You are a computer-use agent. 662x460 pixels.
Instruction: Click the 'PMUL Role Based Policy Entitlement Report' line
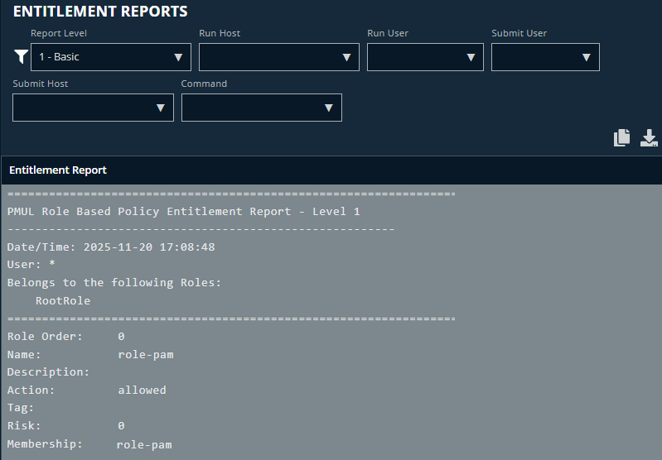(x=184, y=211)
